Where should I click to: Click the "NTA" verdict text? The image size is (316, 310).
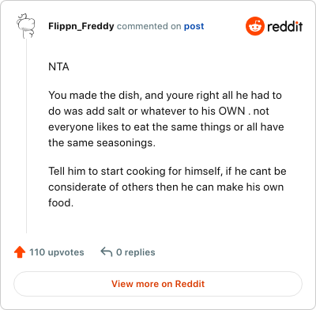click(x=58, y=67)
